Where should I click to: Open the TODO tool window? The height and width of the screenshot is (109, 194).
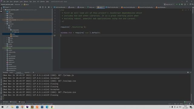point(6,102)
